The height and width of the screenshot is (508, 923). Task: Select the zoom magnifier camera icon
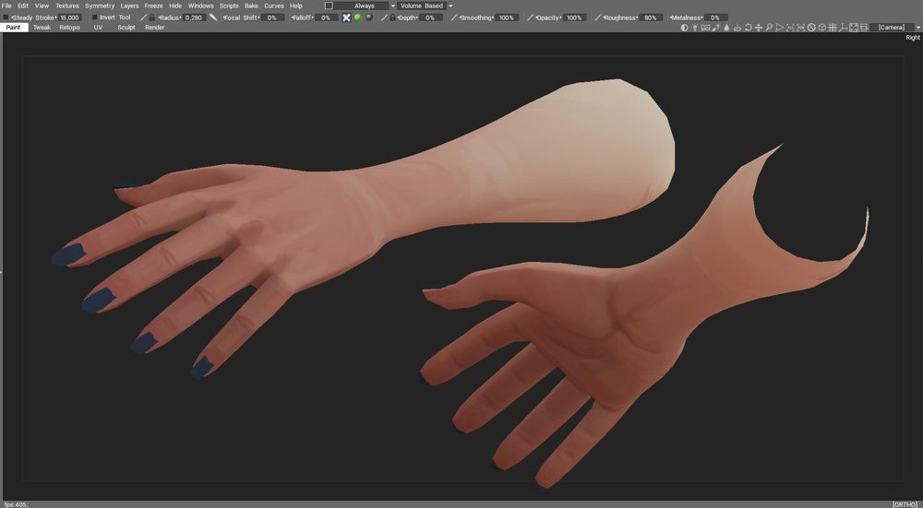[x=770, y=28]
